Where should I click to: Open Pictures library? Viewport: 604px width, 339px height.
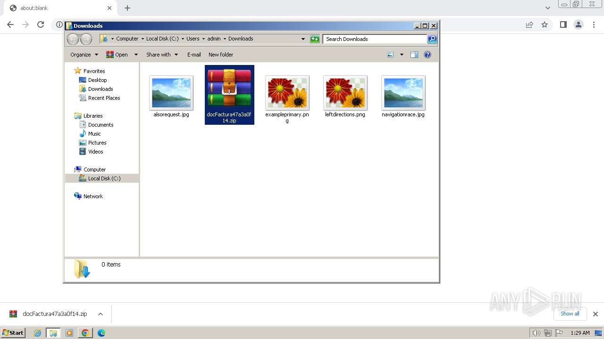coord(97,143)
